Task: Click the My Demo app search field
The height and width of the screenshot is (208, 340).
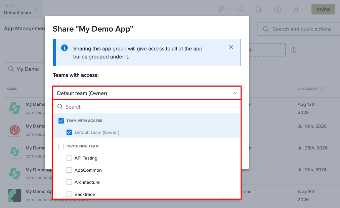Action: [24, 69]
